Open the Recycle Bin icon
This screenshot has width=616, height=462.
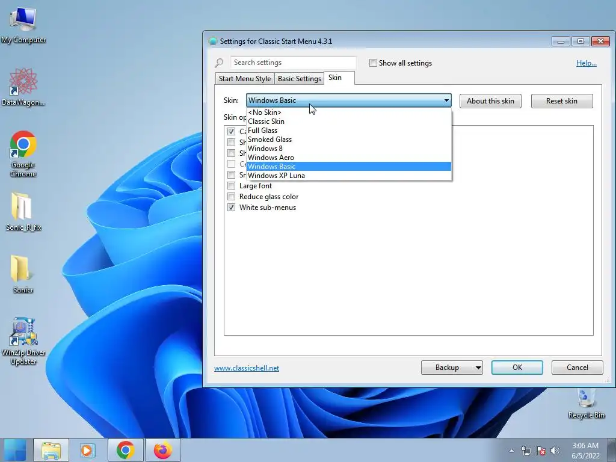[x=586, y=403]
